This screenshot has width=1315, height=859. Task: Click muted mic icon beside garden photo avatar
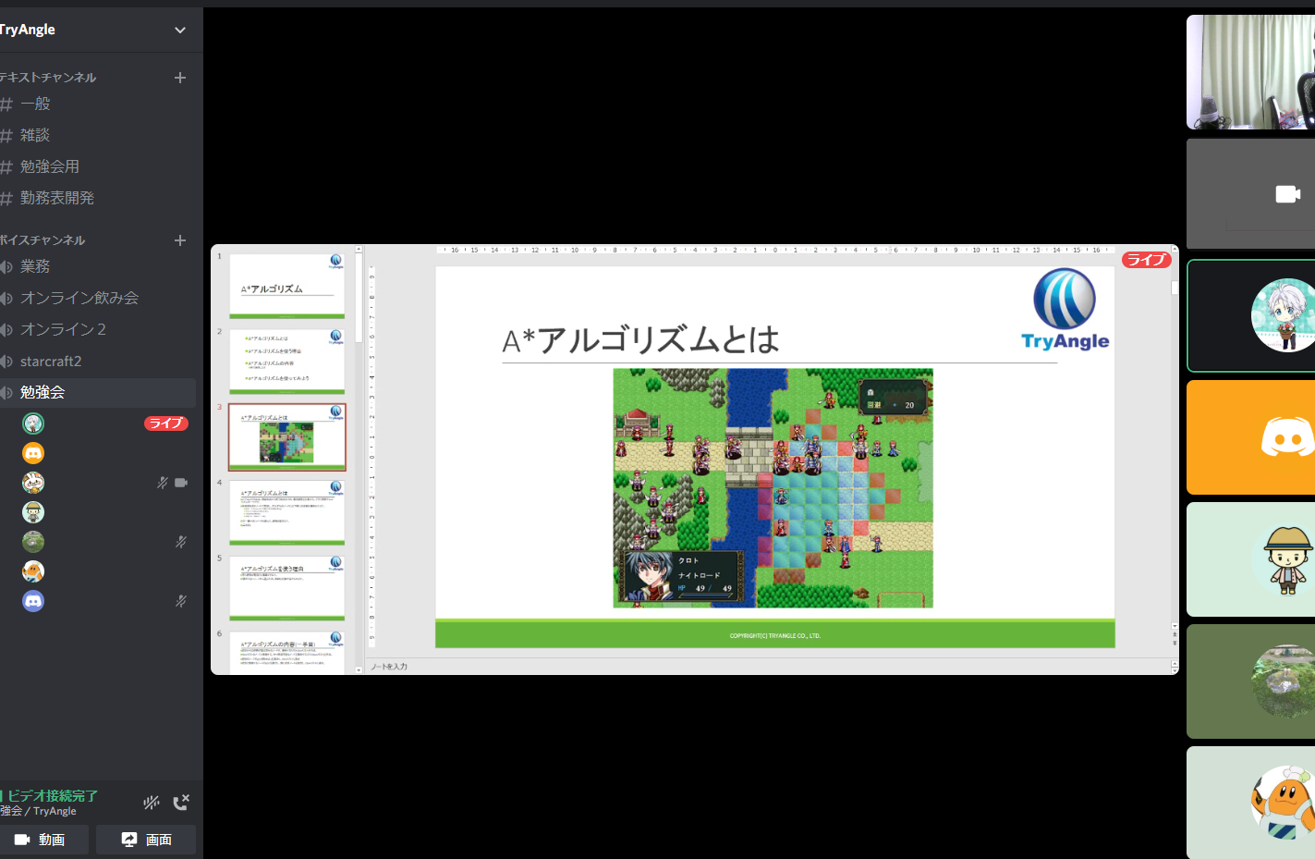pos(181,542)
